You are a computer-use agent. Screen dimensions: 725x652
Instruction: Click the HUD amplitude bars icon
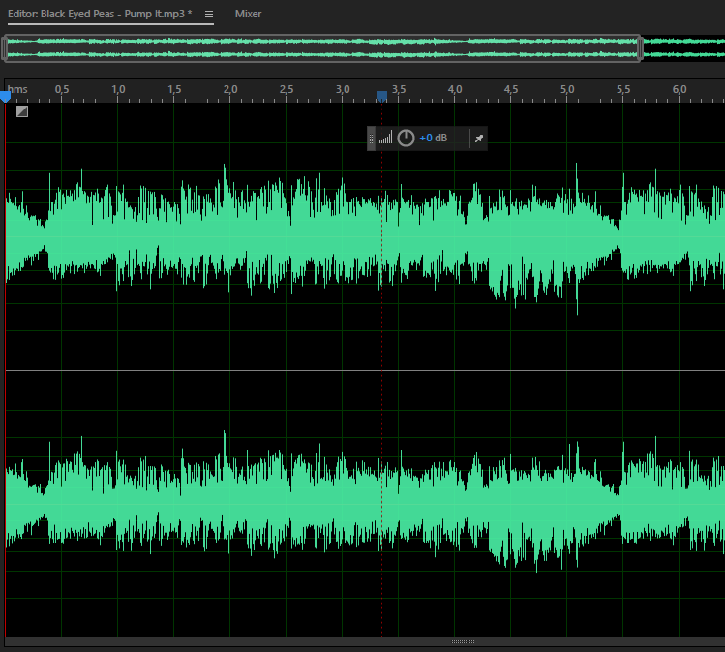[x=385, y=139]
